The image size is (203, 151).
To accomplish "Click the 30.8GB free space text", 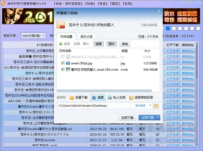I will point(140,105).
